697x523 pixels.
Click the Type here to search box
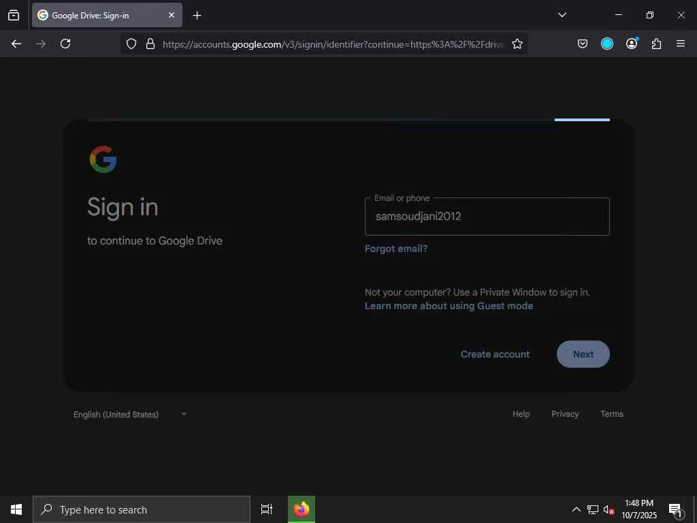pyautogui.click(x=142, y=509)
